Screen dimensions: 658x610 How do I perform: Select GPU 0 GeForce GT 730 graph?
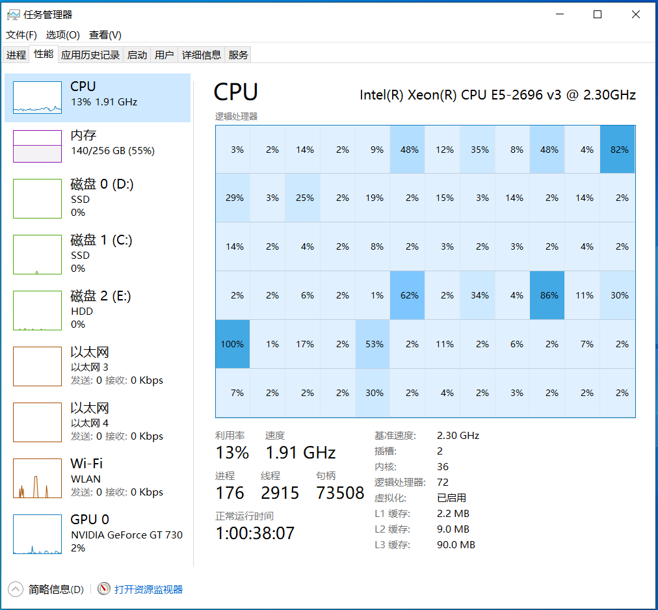98,534
